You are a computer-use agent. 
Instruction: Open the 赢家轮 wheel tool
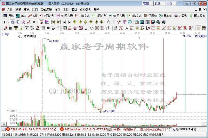click(x=165, y=16)
